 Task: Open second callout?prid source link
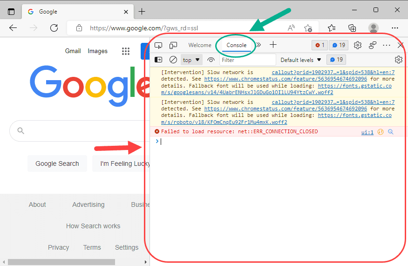333,102
